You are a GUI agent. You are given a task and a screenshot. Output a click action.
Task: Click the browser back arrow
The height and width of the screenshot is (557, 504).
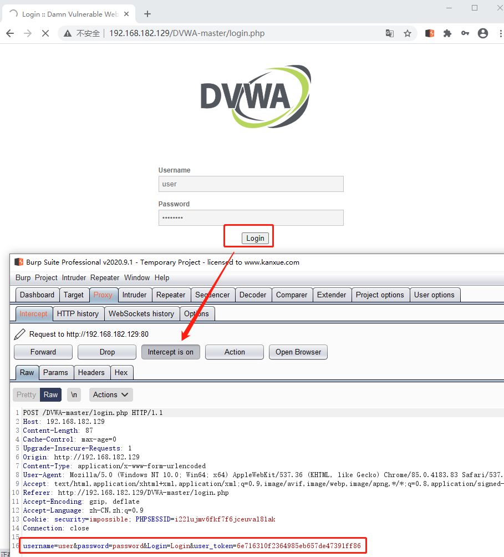pyautogui.click(x=10, y=33)
